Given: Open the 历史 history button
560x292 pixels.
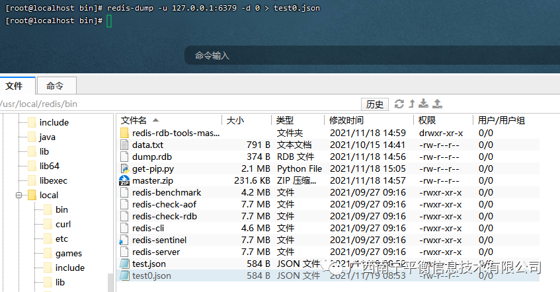Looking at the screenshot, I should tap(375, 104).
